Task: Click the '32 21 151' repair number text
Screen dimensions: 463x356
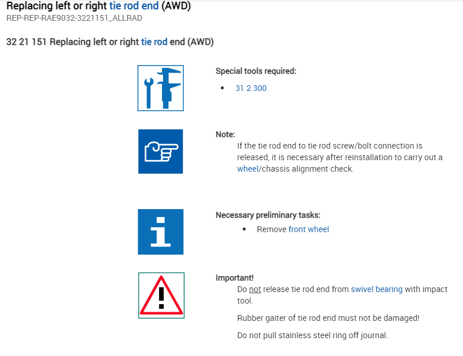Action: [27, 42]
